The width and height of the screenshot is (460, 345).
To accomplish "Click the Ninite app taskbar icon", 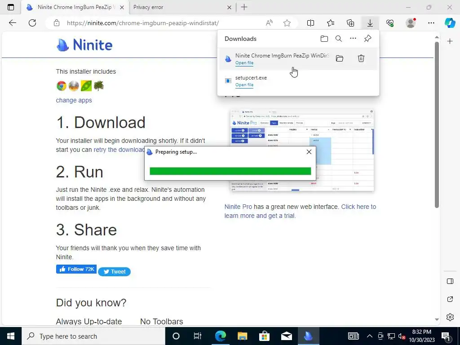I will (x=308, y=336).
